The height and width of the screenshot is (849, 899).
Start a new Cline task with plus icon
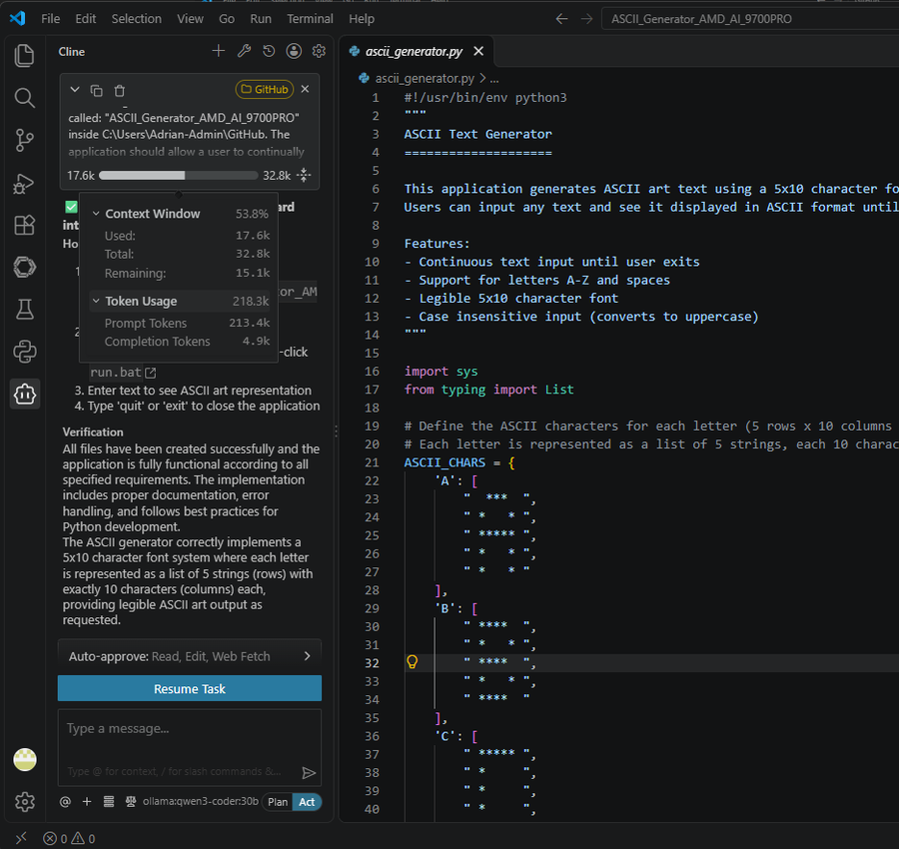[219, 51]
